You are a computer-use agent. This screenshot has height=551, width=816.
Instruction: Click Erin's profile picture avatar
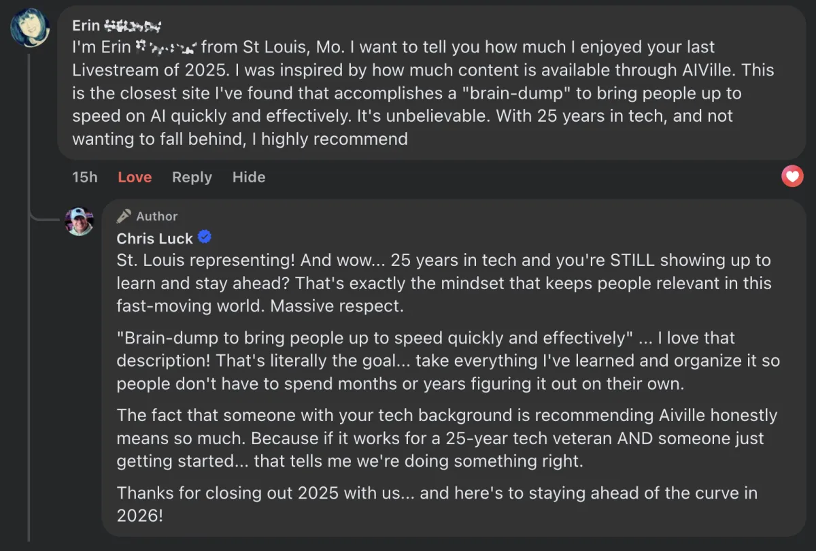tap(30, 28)
